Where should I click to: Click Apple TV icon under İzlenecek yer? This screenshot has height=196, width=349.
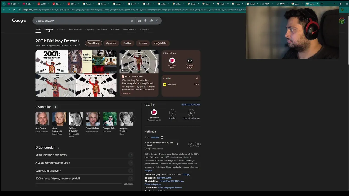(x=190, y=61)
